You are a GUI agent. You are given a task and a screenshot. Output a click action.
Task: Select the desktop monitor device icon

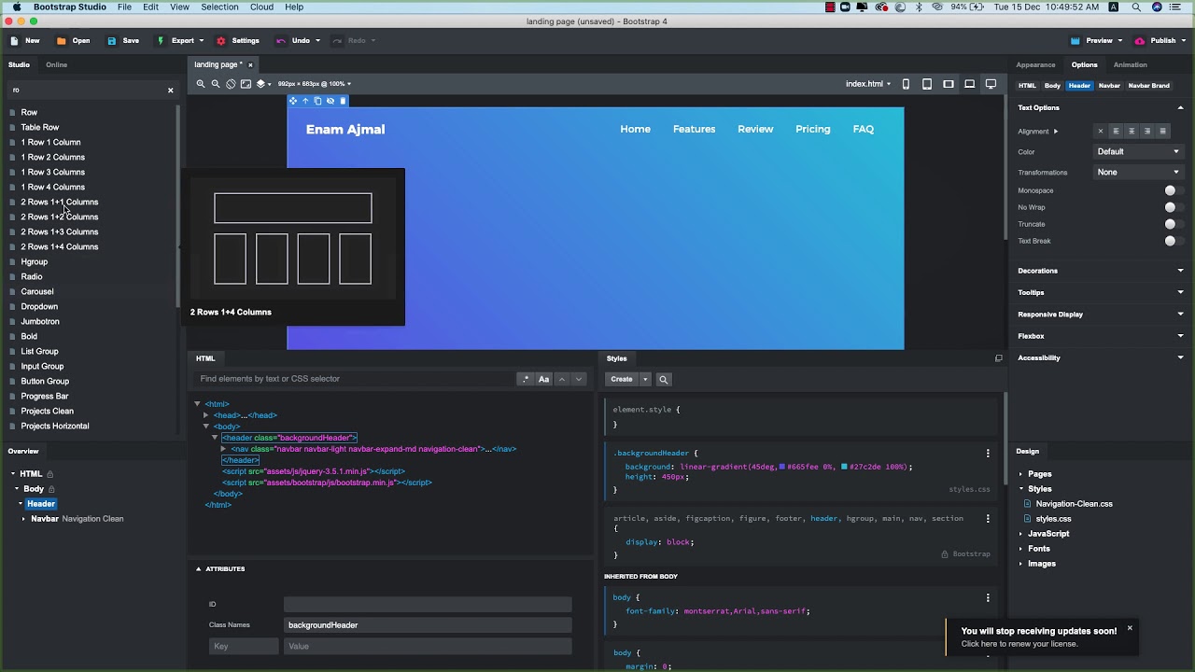coord(991,84)
